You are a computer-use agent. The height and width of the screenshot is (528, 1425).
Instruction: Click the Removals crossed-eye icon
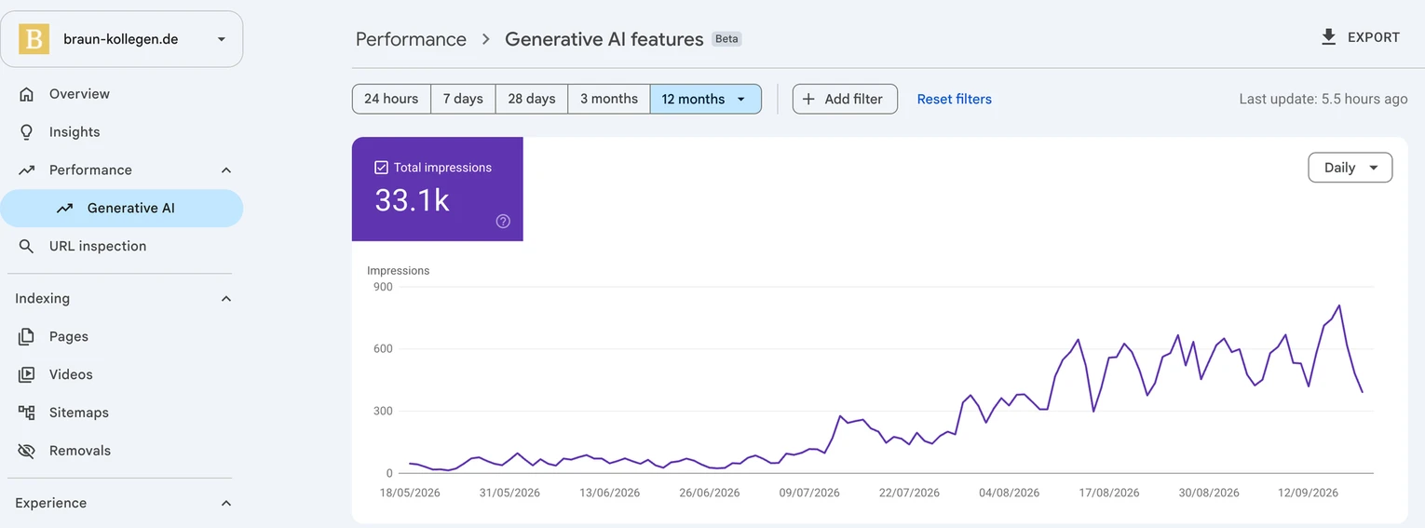tap(27, 451)
